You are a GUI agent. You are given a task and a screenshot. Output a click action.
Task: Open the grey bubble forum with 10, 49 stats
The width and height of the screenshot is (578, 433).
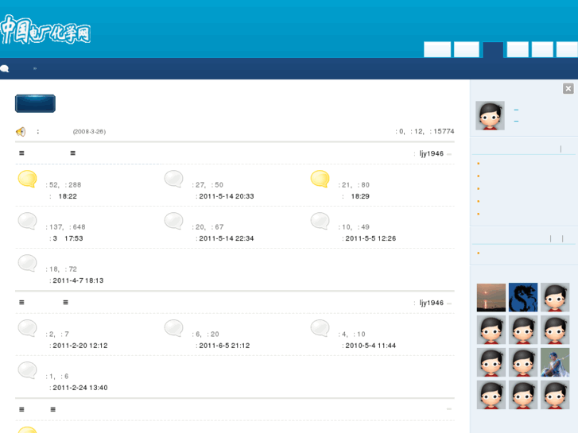point(320,221)
